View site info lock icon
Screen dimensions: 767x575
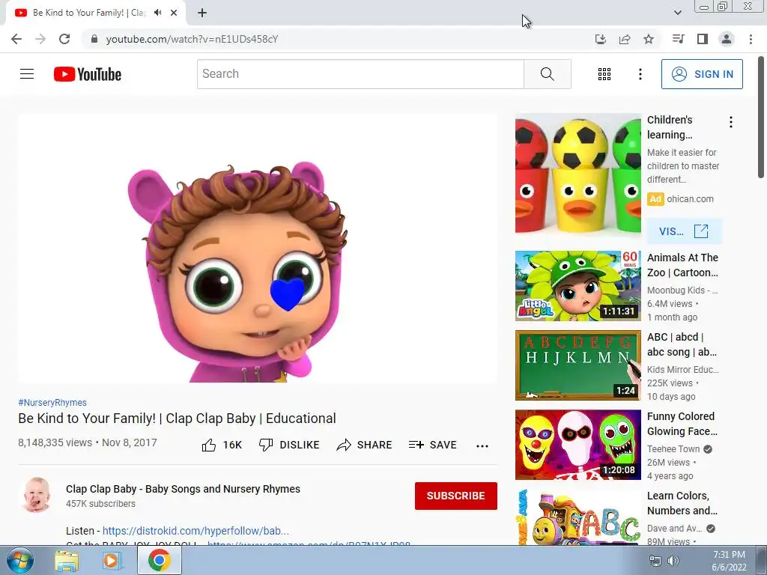click(94, 39)
